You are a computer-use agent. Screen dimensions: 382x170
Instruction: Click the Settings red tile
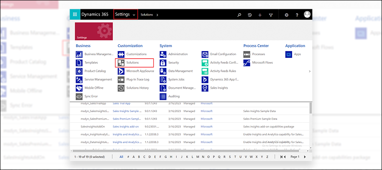click(94, 31)
